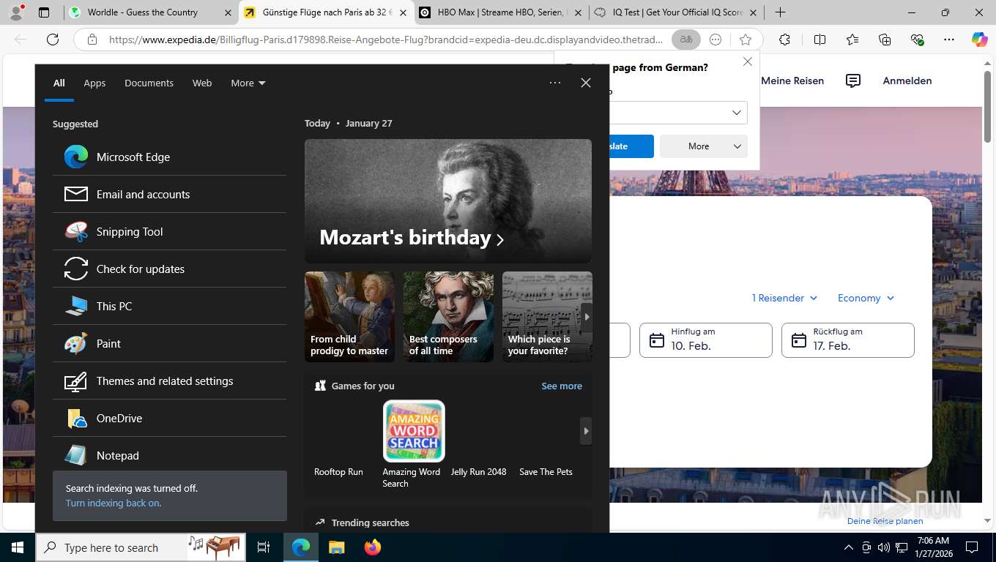Open This PC
The image size is (996, 562).
tap(169, 306)
